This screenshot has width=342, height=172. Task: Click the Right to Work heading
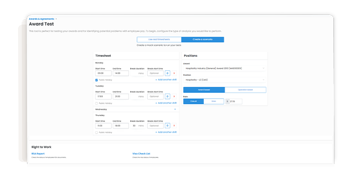41,147
